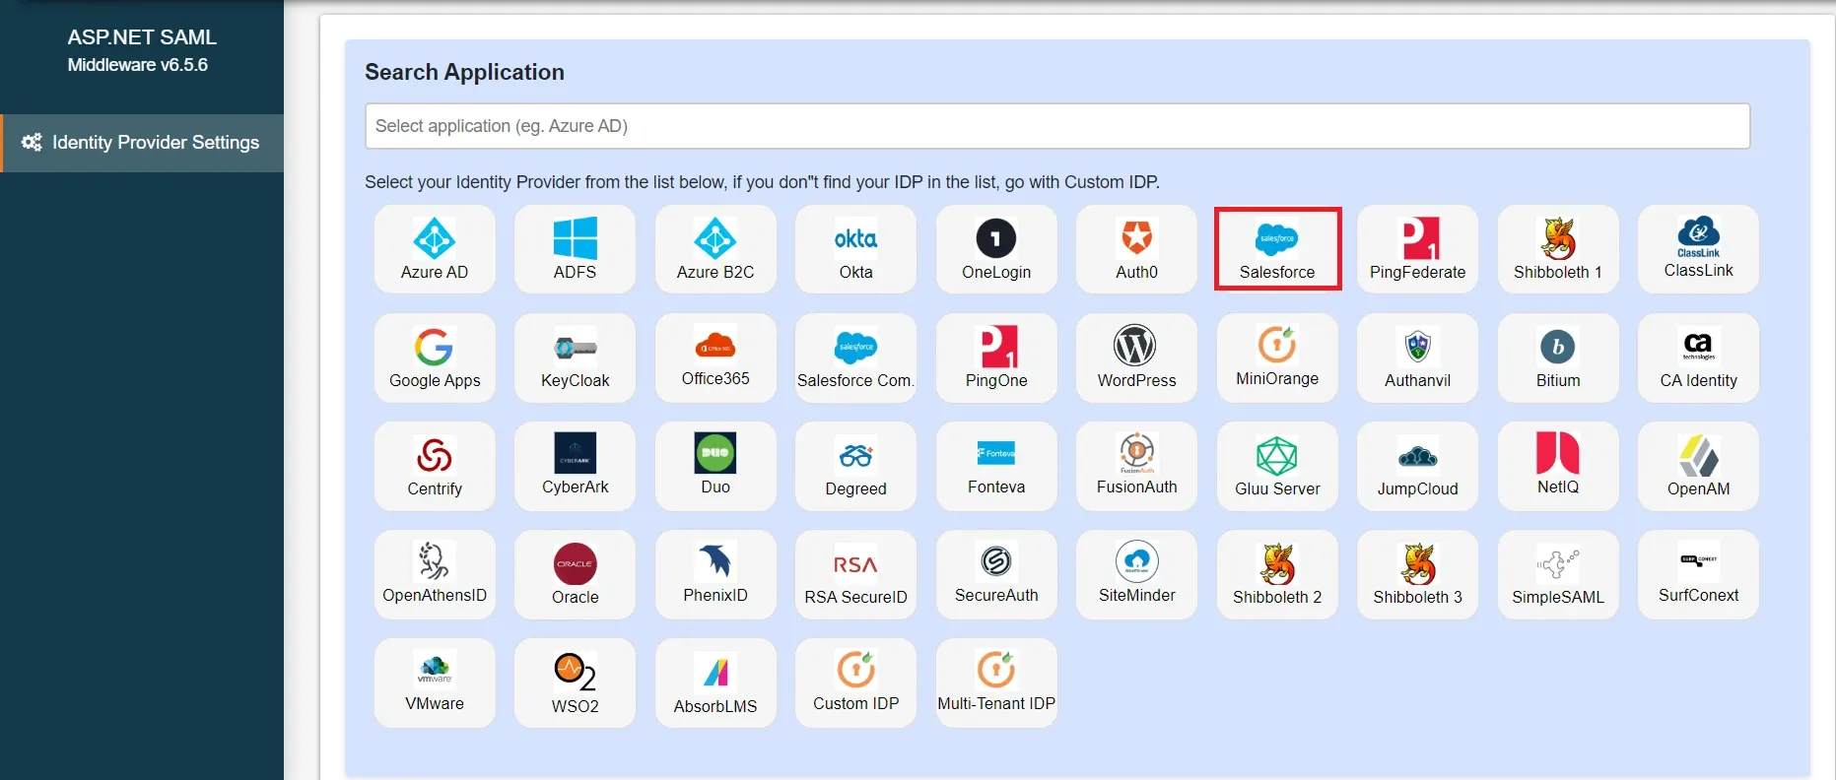Image resolution: width=1836 pixels, height=780 pixels.
Task: Select the Azure AD identity provider tile
Action: (x=435, y=249)
